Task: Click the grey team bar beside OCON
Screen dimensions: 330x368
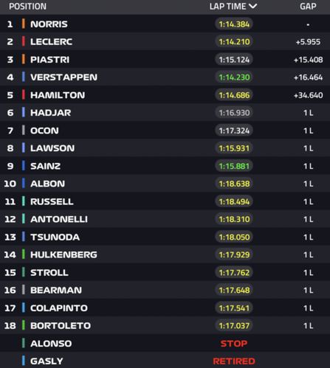Action: 24,131
